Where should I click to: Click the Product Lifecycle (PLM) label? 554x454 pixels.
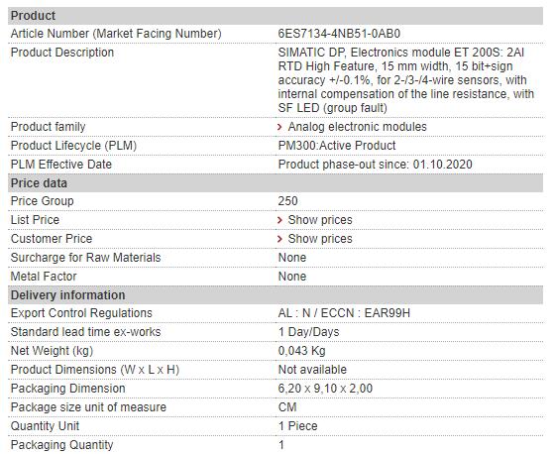(73, 146)
